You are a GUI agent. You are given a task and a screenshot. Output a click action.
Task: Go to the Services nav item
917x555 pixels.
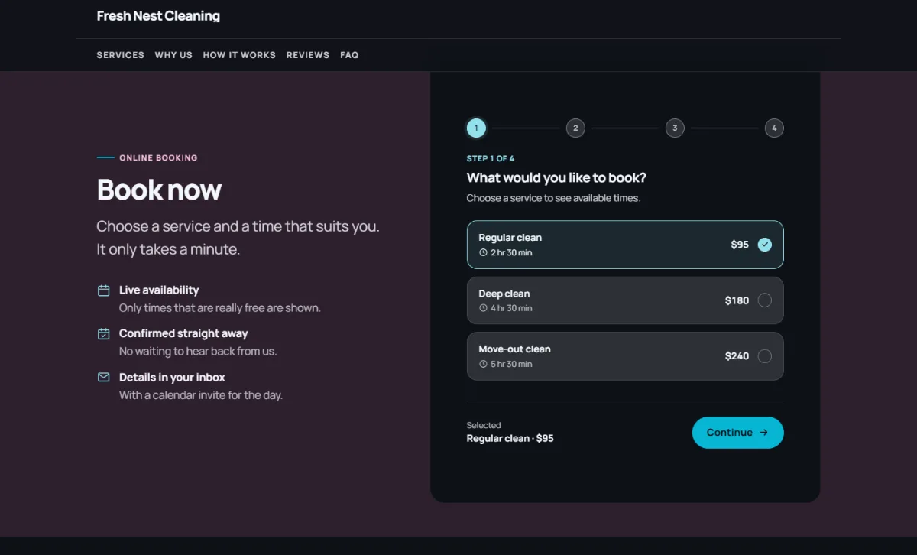pyautogui.click(x=121, y=55)
